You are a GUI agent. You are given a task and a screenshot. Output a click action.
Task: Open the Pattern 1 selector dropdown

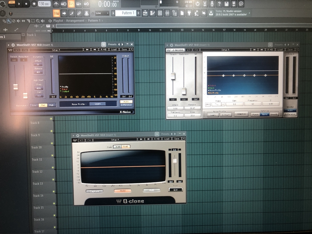(x=125, y=13)
